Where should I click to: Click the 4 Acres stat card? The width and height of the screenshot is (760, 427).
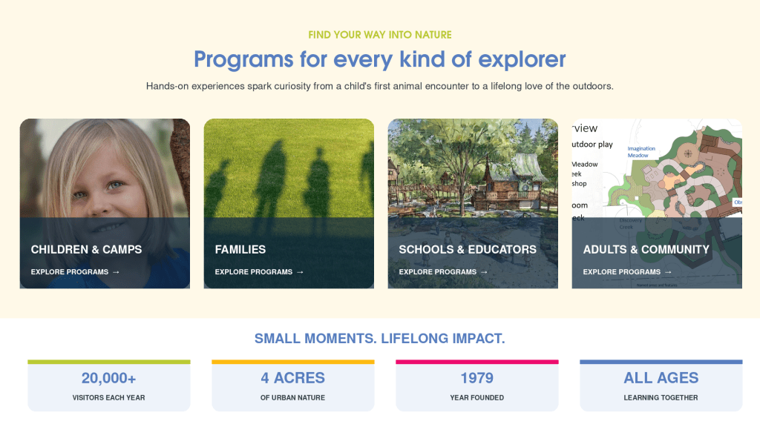293,385
